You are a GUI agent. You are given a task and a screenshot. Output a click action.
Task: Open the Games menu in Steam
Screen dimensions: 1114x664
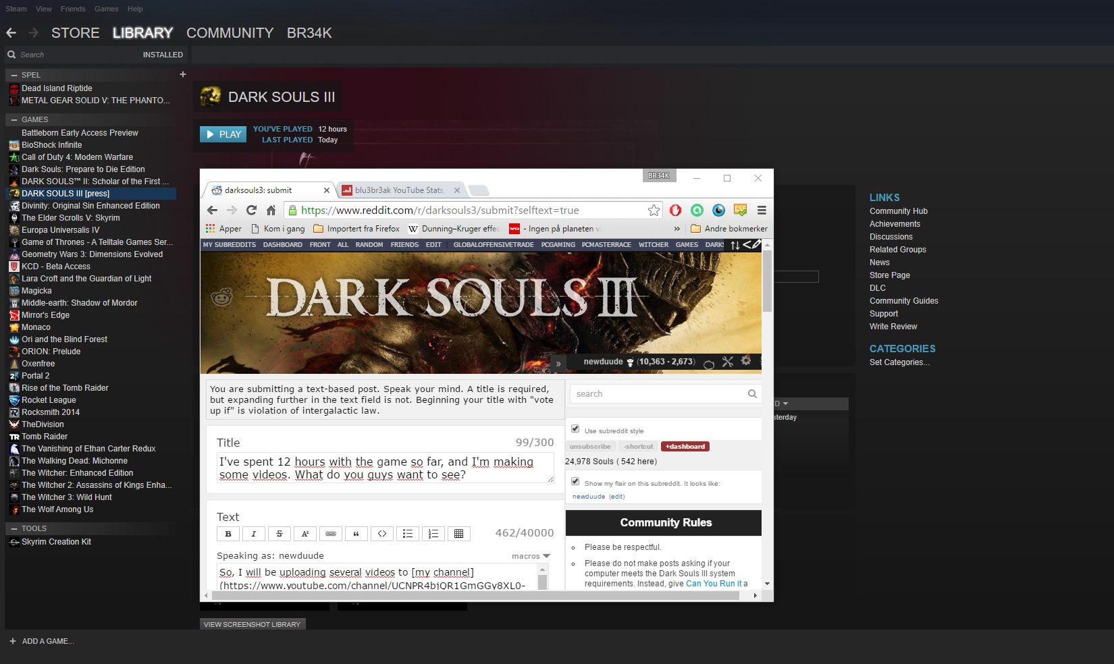106,9
